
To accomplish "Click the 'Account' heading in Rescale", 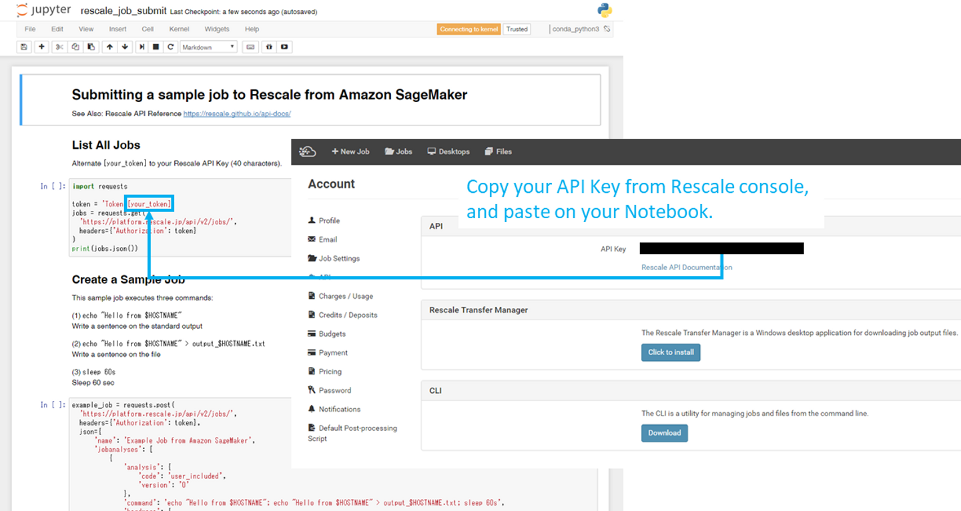I will 332,184.
